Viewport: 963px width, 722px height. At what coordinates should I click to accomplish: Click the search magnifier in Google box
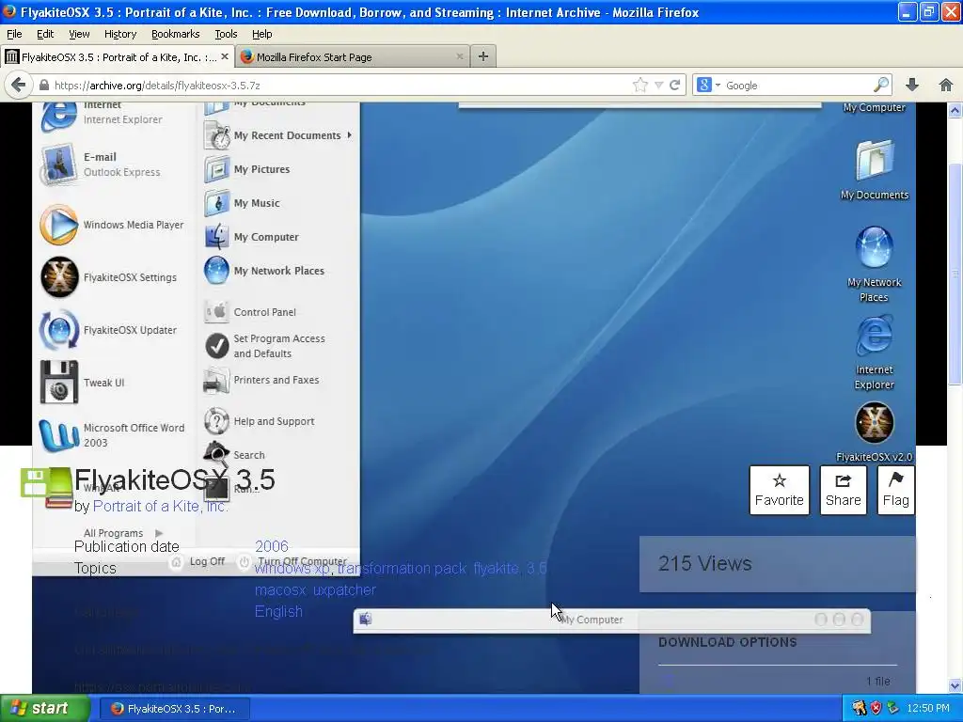tap(881, 85)
